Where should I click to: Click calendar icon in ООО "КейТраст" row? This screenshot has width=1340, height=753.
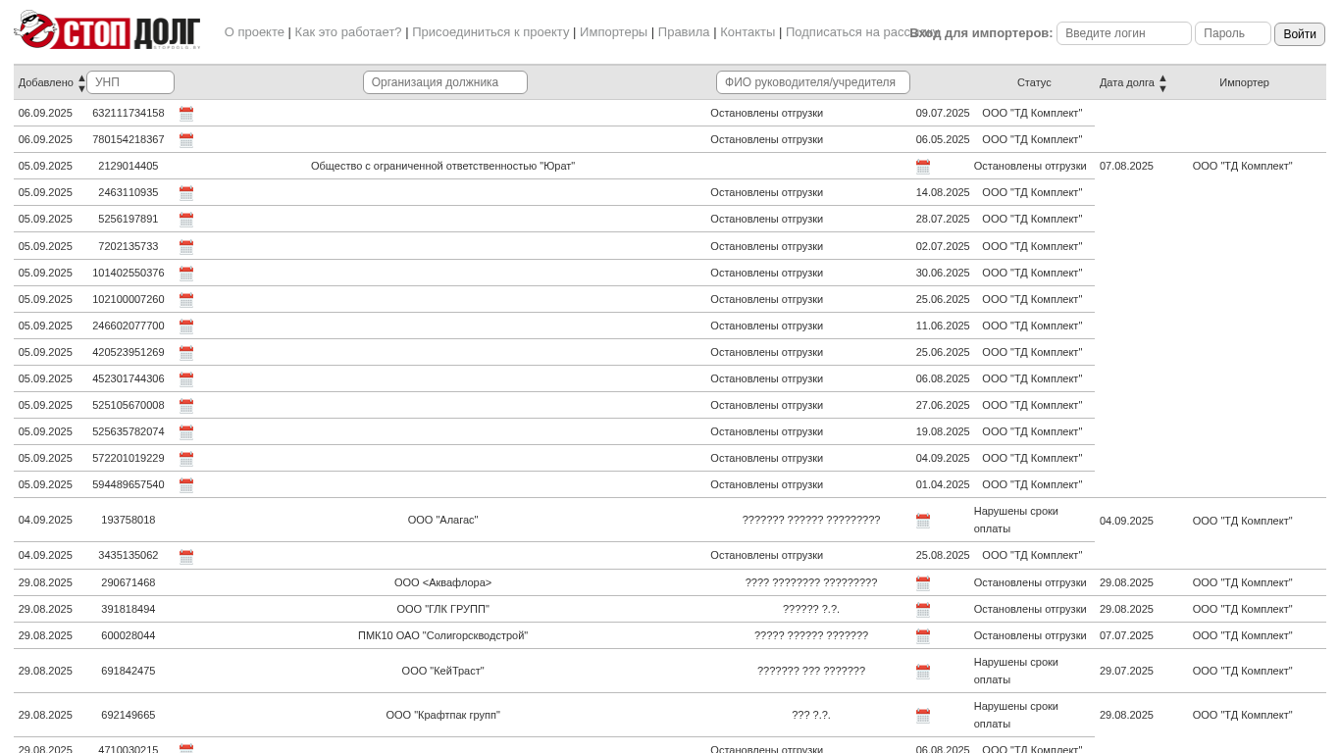[923, 672]
